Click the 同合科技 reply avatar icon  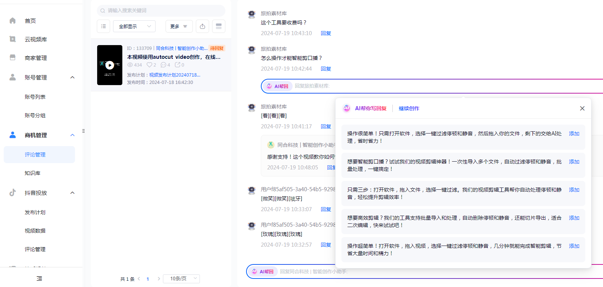(271, 145)
